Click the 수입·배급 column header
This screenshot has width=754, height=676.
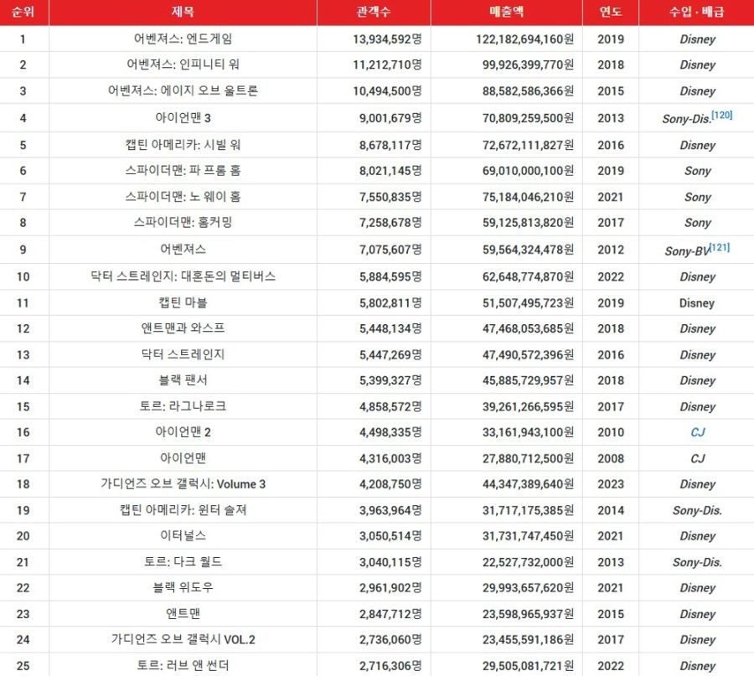(x=697, y=10)
